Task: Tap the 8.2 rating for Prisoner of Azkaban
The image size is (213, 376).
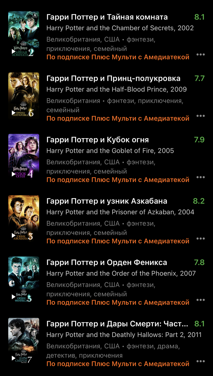Action: pos(199,201)
